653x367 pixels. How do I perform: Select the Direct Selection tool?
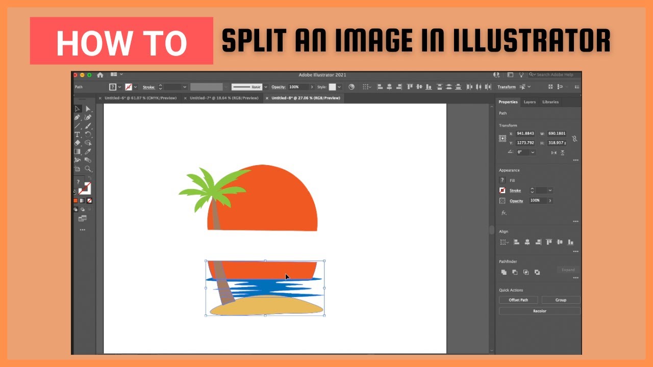[x=88, y=109]
